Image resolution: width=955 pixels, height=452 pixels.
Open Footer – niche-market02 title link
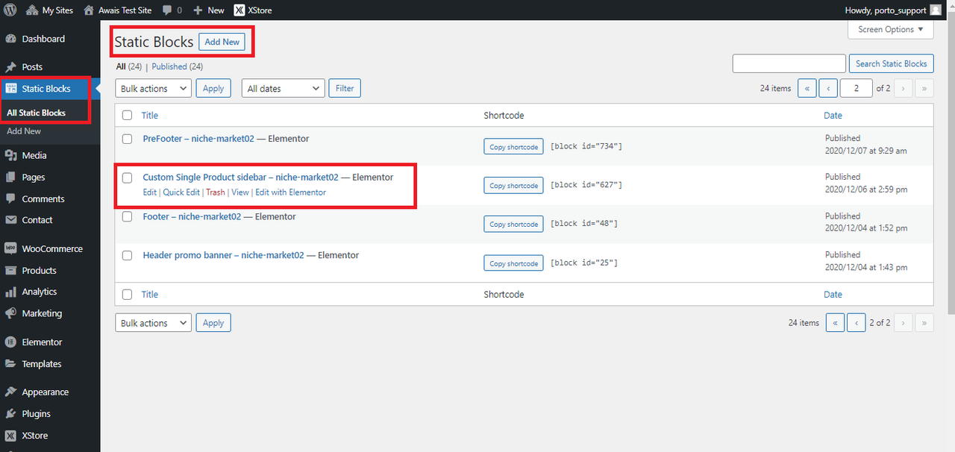pyautogui.click(x=192, y=217)
